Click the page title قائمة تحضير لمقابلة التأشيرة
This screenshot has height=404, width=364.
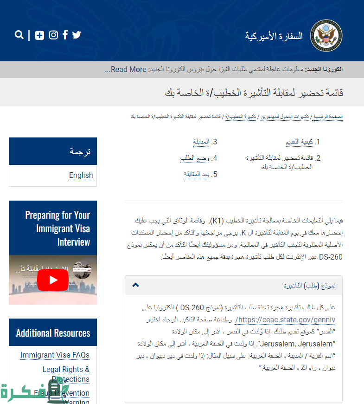pos(254,92)
